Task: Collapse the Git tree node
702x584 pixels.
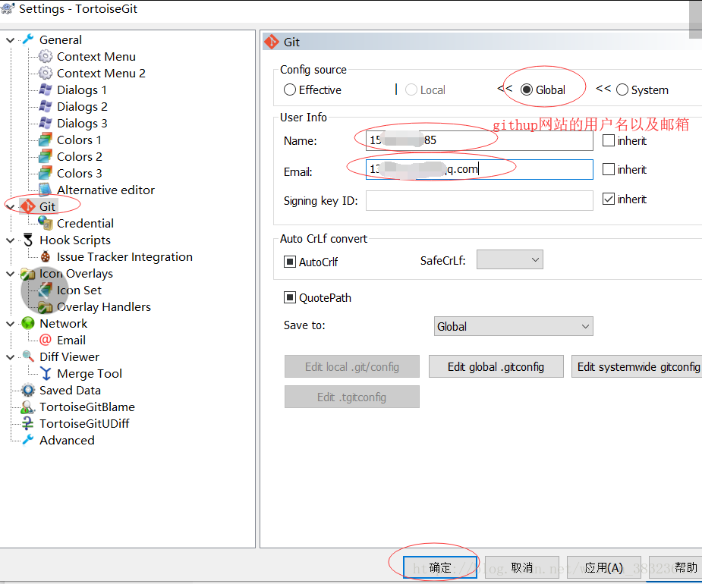Action: [10, 207]
